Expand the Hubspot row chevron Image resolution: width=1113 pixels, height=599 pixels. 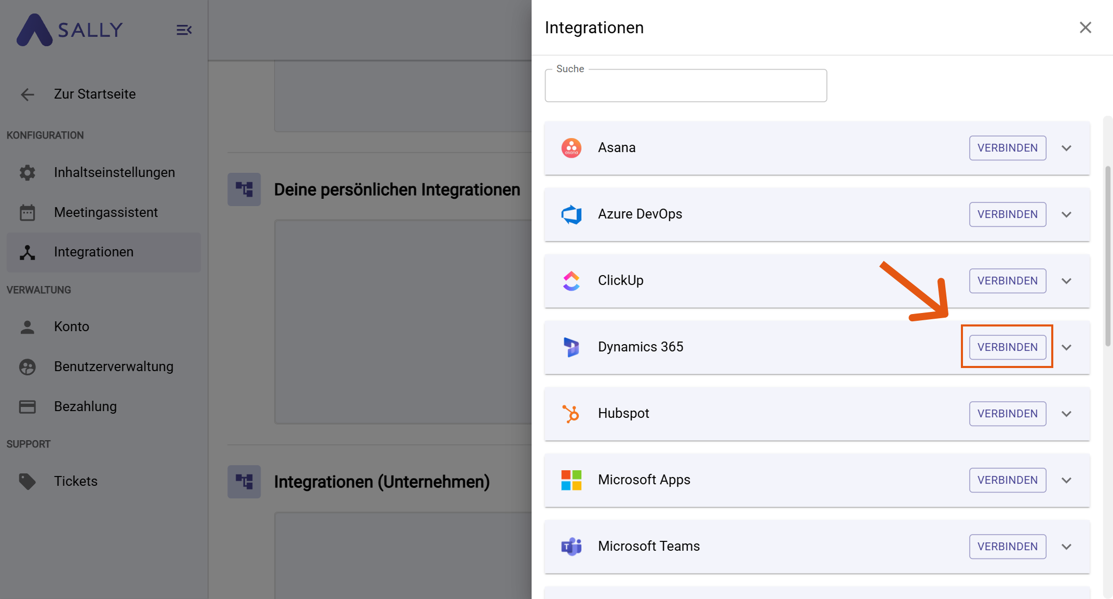[x=1067, y=414]
